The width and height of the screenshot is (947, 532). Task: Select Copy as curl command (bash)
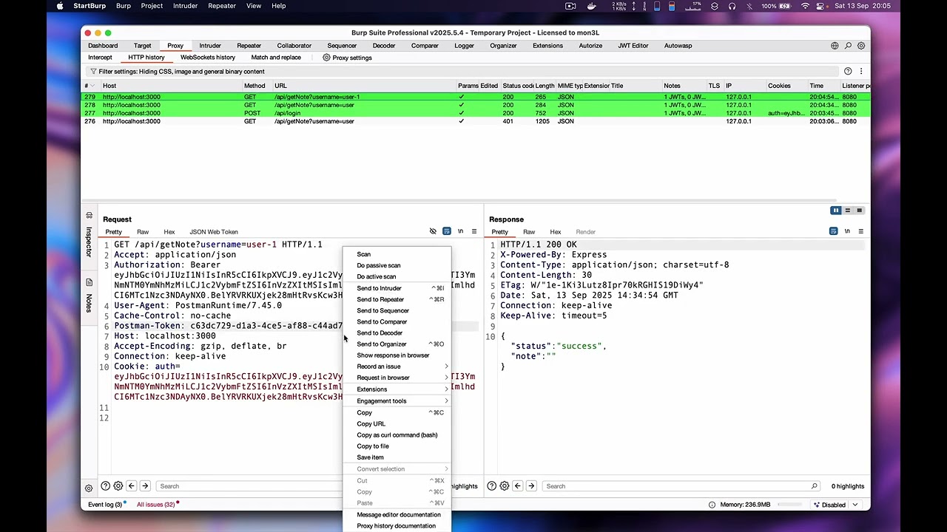(397, 435)
